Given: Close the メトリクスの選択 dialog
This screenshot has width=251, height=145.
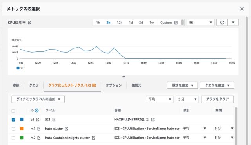Looking at the screenshot, I should coord(242,9).
